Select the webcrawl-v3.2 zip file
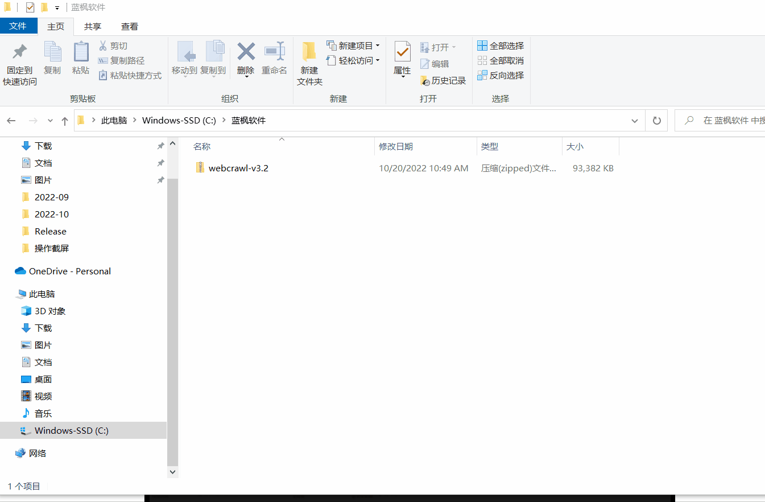The image size is (765, 502). (x=238, y=168)
